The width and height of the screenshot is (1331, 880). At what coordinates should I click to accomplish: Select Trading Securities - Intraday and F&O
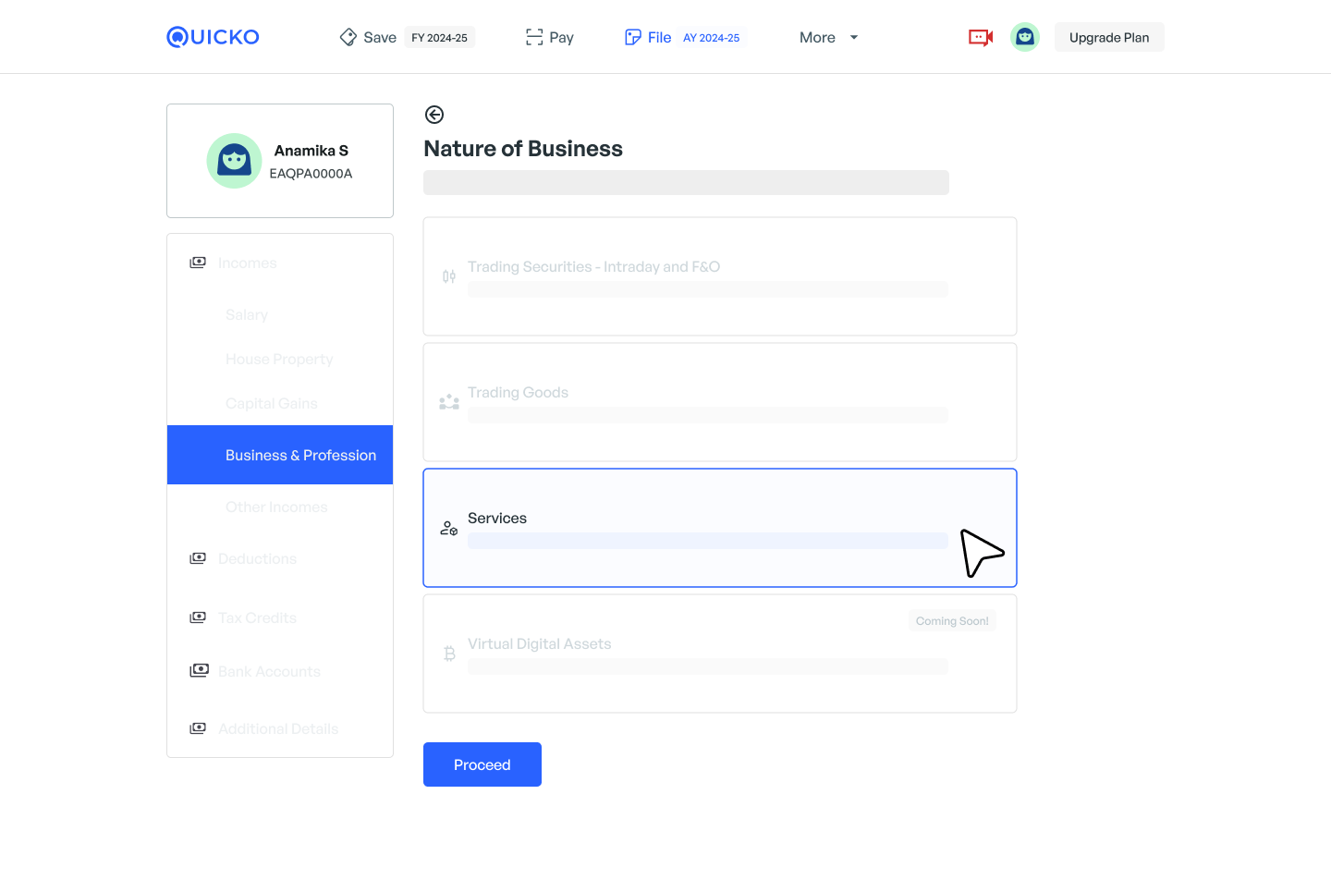pyautogui.click(x=719, y=276)
